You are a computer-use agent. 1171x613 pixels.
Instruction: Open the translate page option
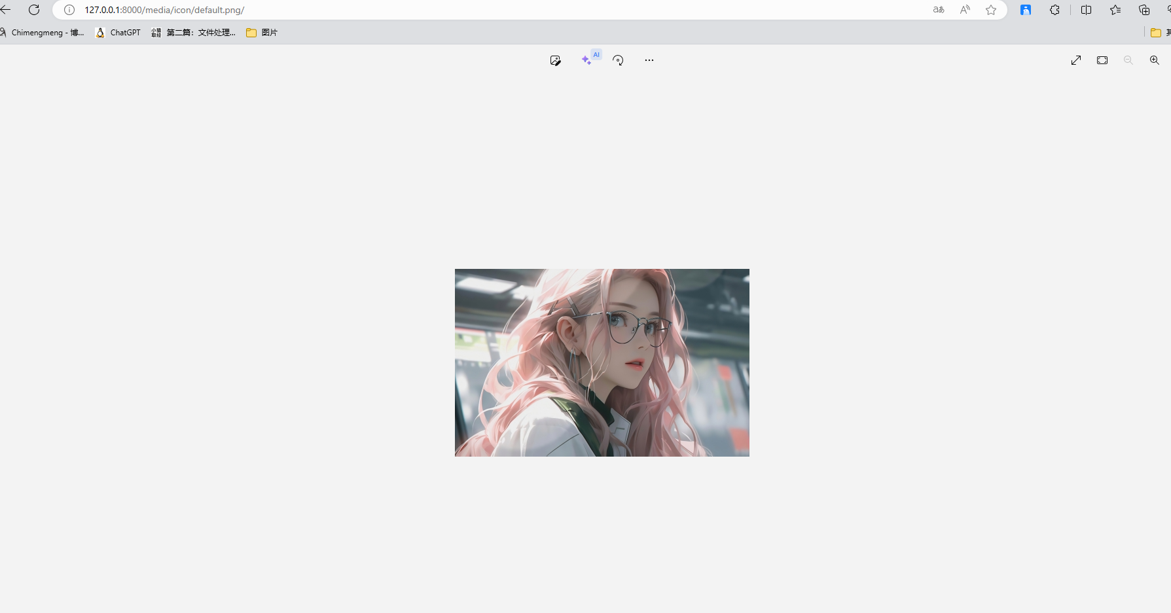coord(939,10)
